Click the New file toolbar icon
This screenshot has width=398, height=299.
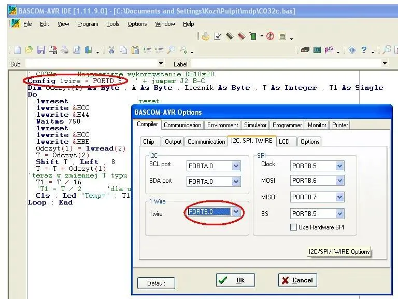tap(17, 50)
